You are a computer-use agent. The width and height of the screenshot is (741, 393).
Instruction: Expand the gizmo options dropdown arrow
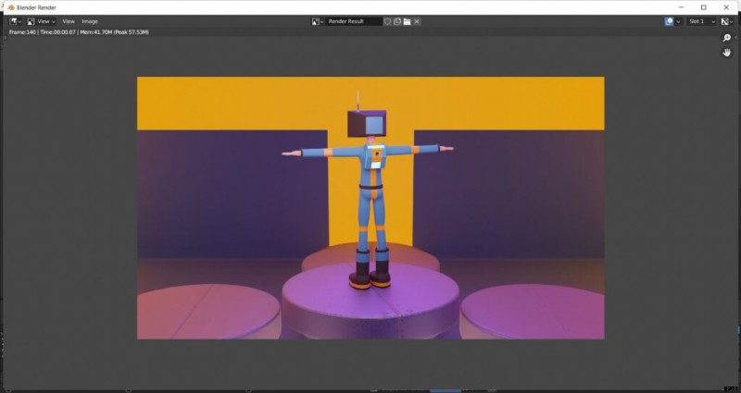coord(679,21)
